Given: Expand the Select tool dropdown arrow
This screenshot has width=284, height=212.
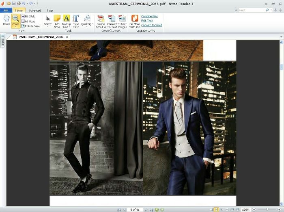Looking at the screenshot, I should (47, 27).
